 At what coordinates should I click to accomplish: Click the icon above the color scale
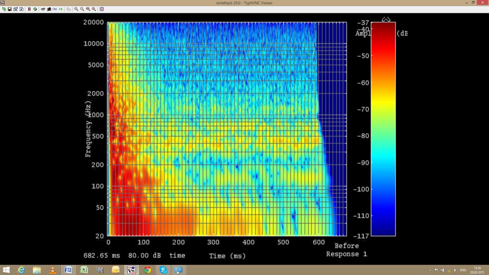(x=386, y=20)
